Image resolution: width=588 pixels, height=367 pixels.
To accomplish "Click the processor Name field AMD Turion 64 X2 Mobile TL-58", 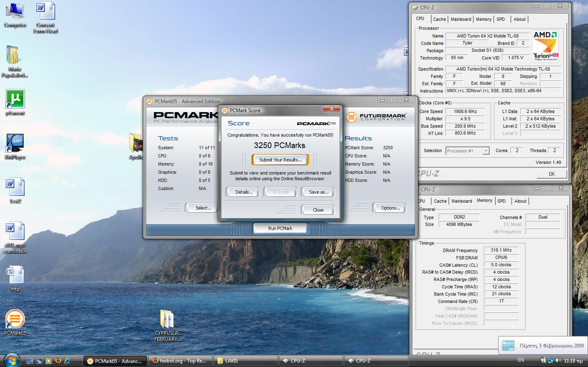I will tap(487, 36).
